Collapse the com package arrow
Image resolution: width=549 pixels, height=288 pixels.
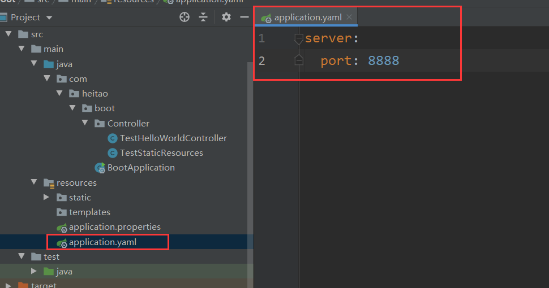tap(47, 78)
